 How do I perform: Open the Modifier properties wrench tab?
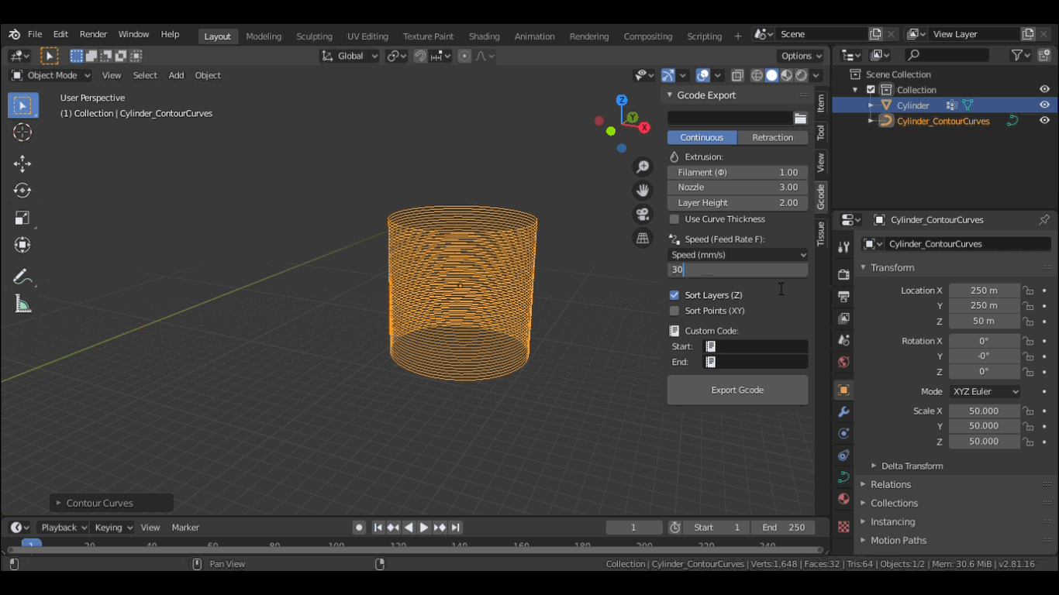point(843,411)
